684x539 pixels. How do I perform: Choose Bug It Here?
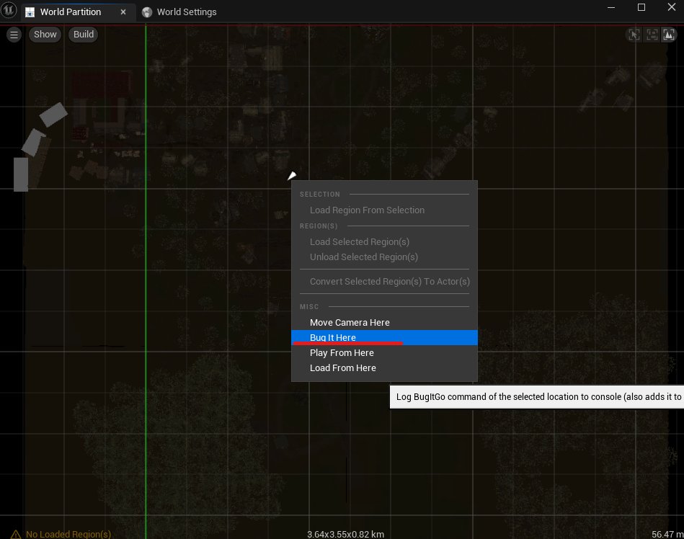tap(384, 337)
